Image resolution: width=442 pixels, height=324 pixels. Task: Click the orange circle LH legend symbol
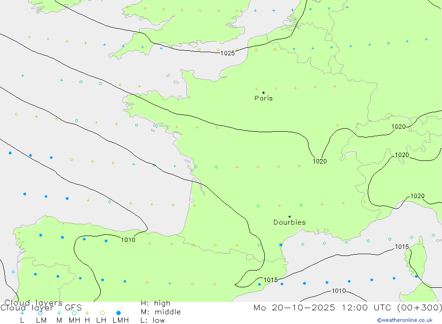point(103,313)
